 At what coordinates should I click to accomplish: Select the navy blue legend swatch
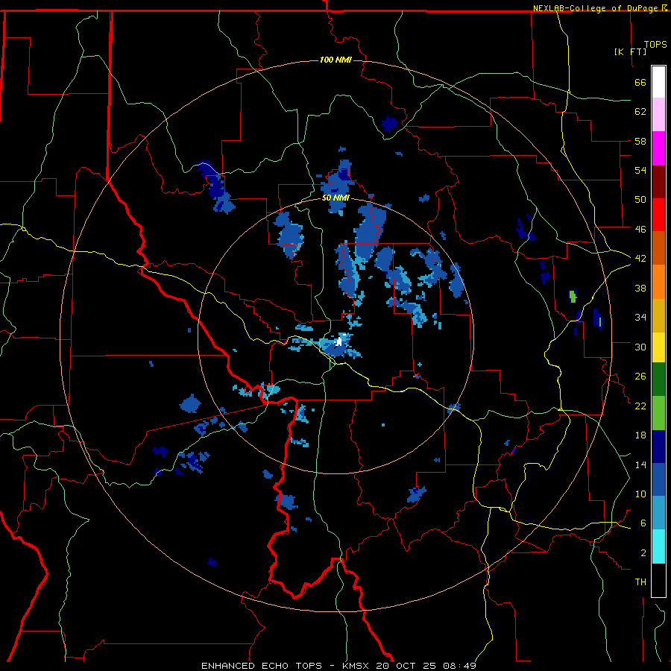(658, 447)
